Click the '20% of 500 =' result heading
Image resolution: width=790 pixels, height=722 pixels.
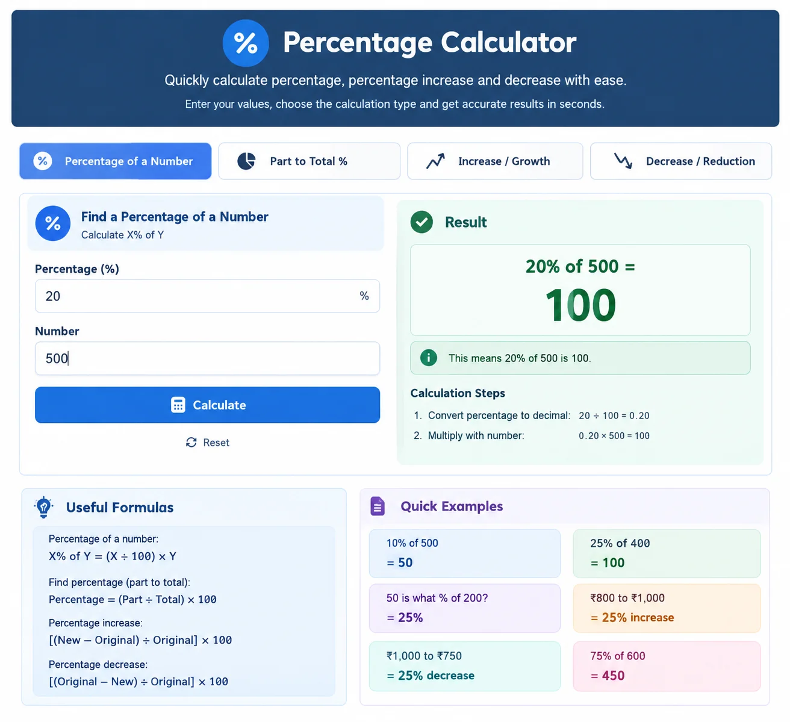(x=580, y=266)
